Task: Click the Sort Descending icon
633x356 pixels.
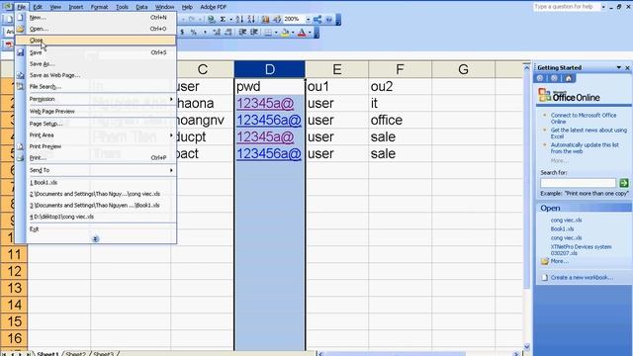Action: (x=250, y=19)
